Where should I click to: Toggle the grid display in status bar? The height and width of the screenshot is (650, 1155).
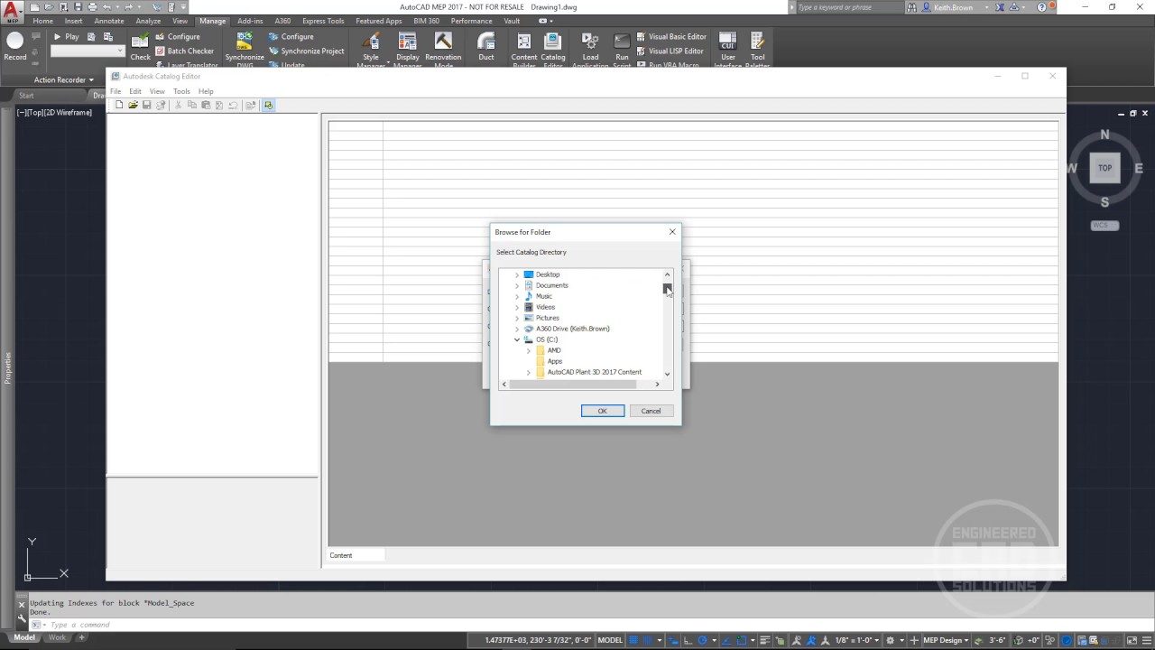(634, 640)
